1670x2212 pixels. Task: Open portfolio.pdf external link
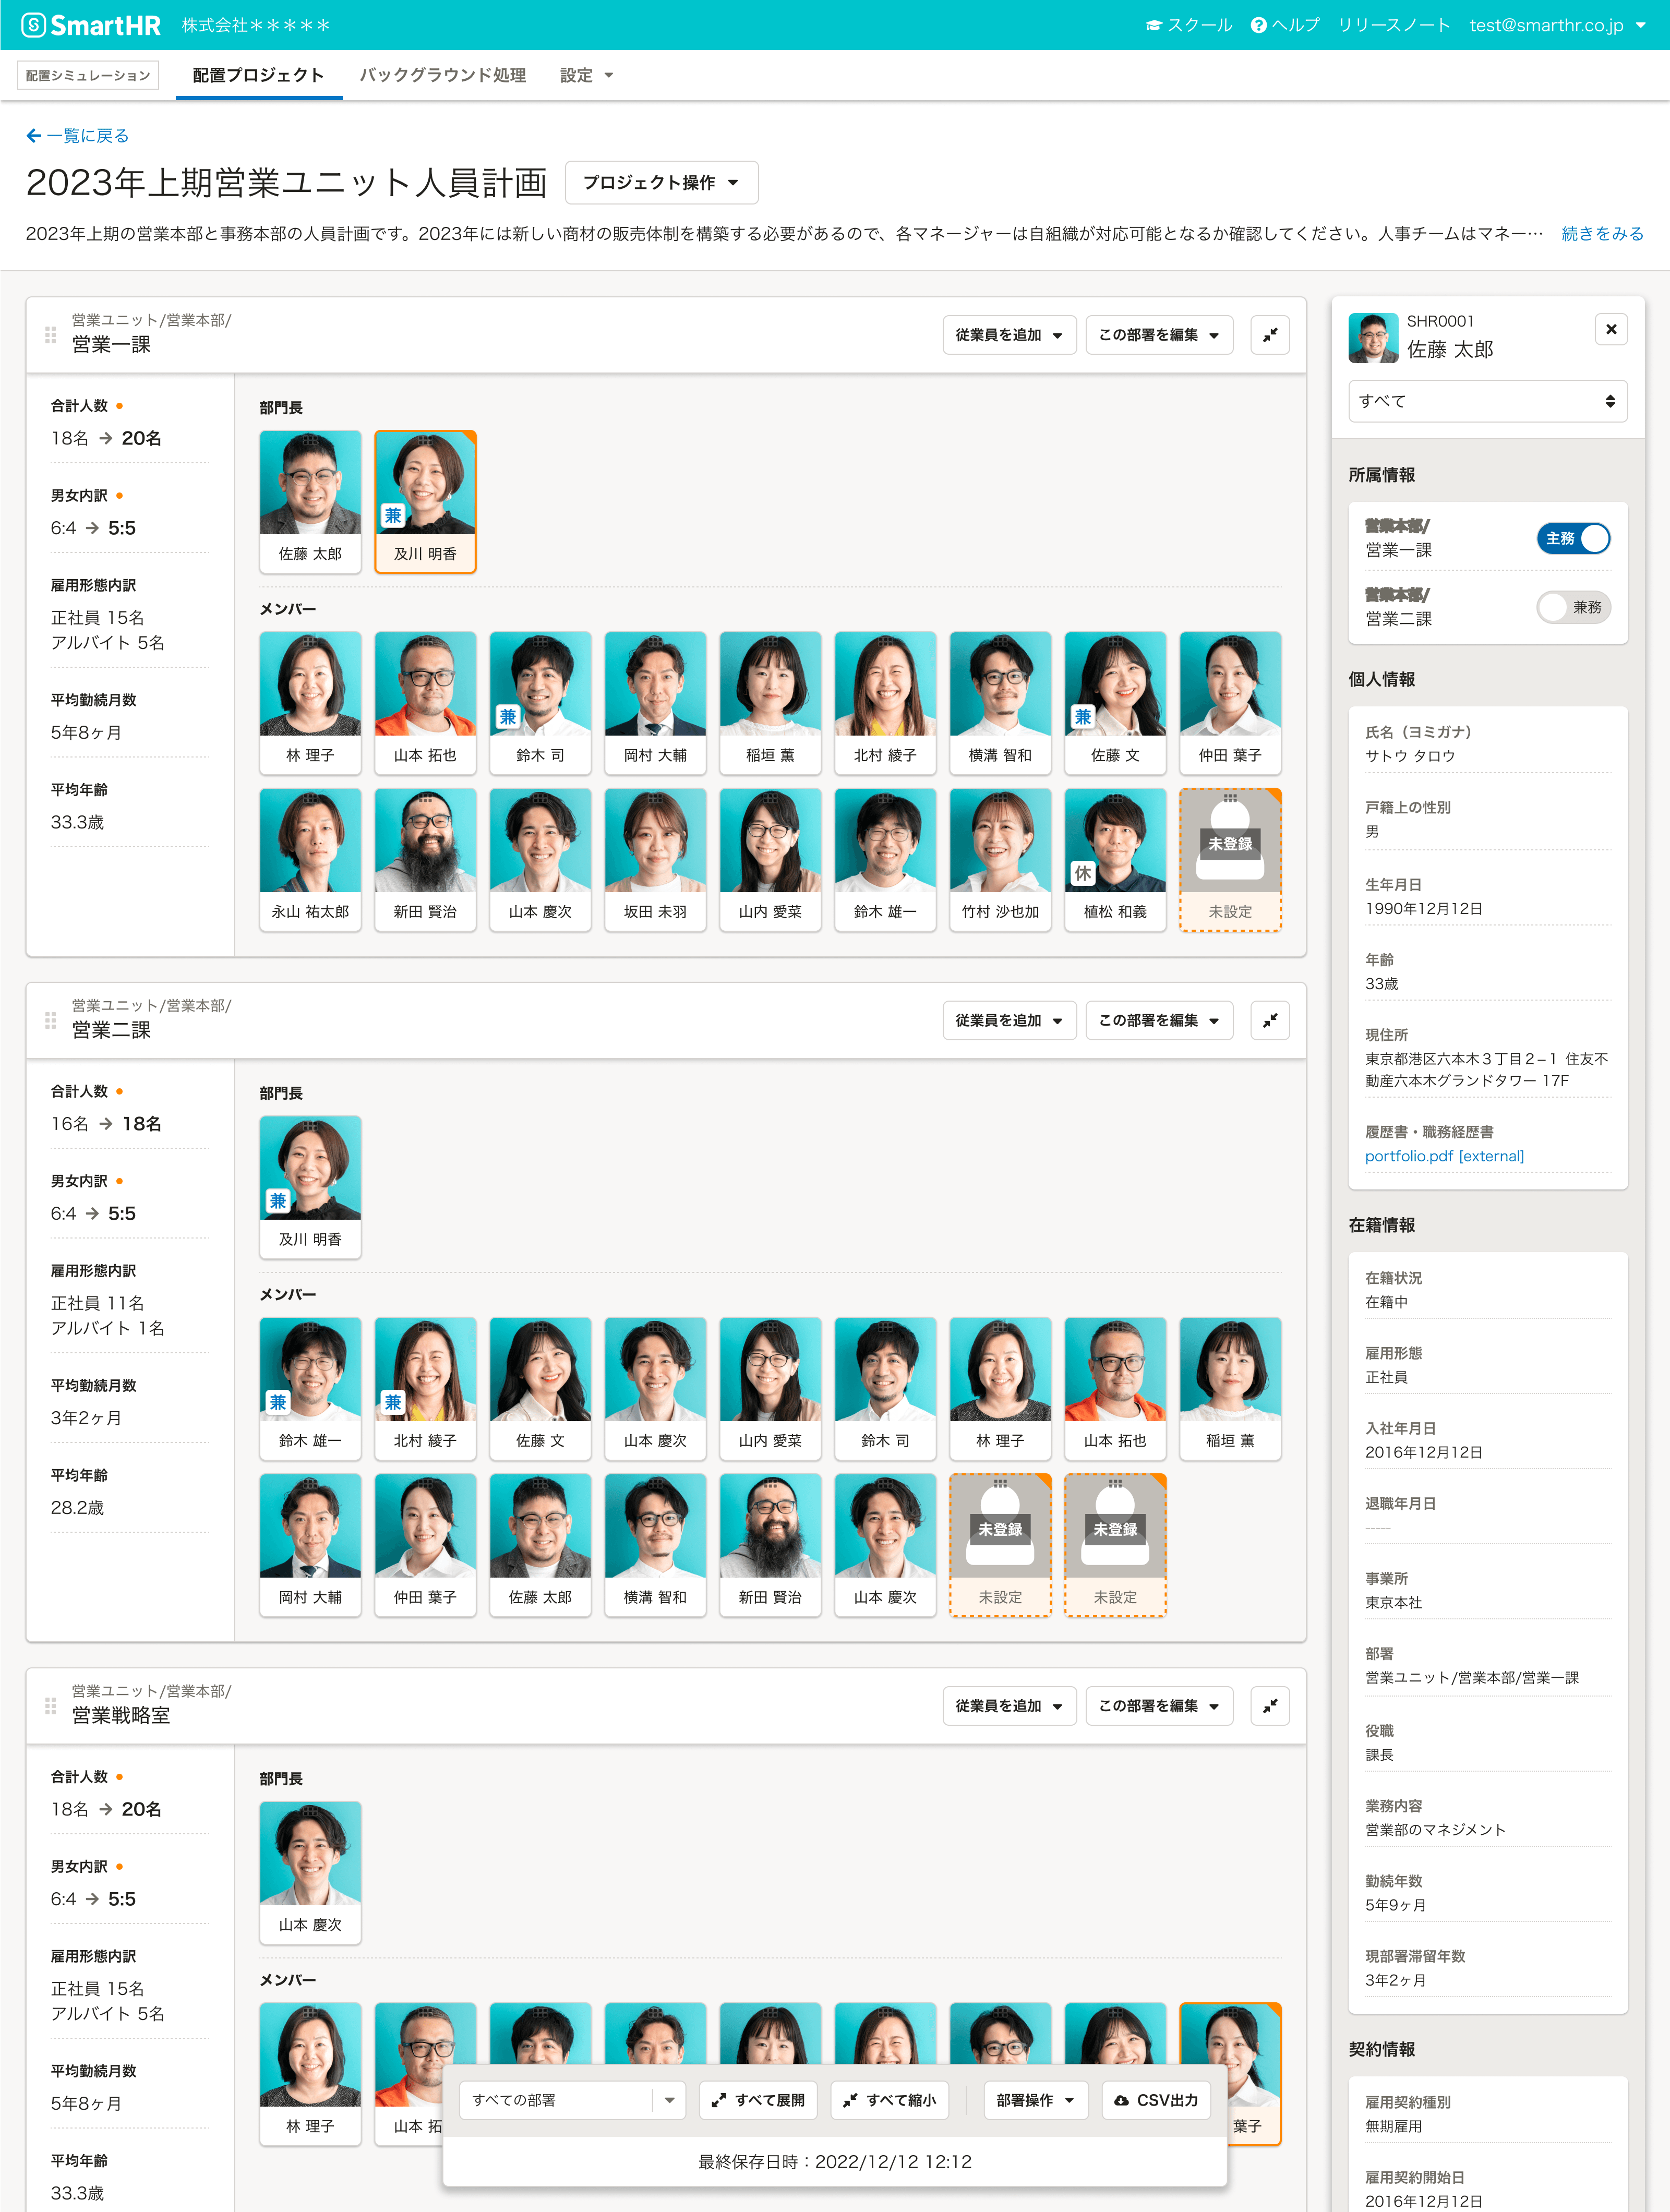pos(1444,1156)
